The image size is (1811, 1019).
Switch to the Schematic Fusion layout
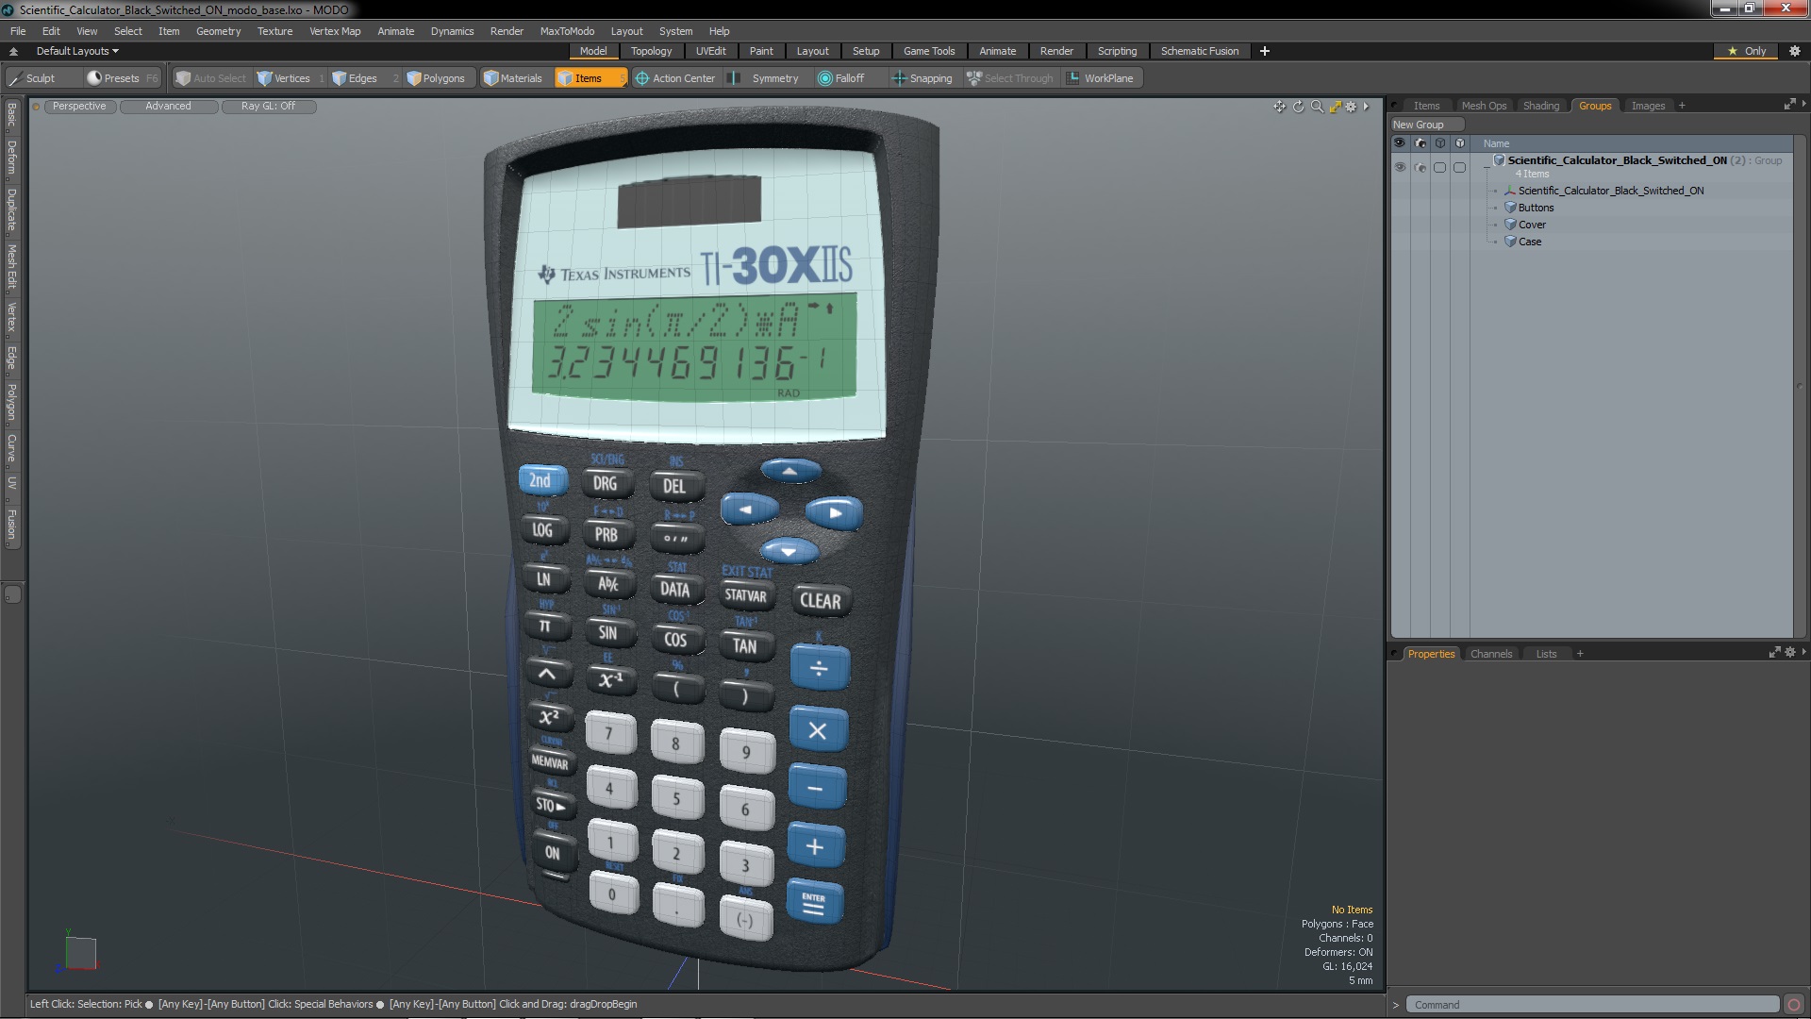pos(1199,51)
